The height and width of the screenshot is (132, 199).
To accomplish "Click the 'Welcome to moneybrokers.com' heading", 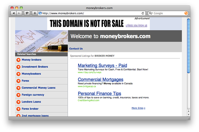I will pos(110,36).
